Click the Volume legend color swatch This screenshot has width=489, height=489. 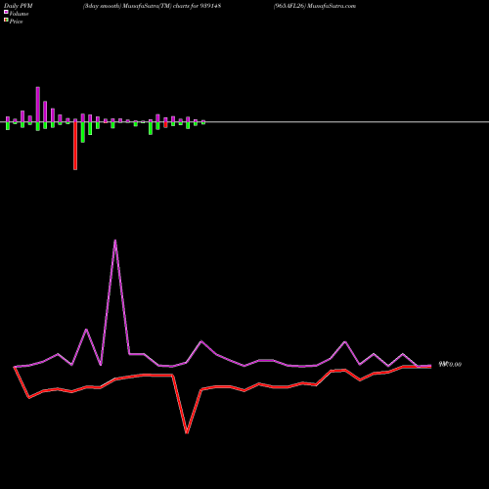click(6, 12)
